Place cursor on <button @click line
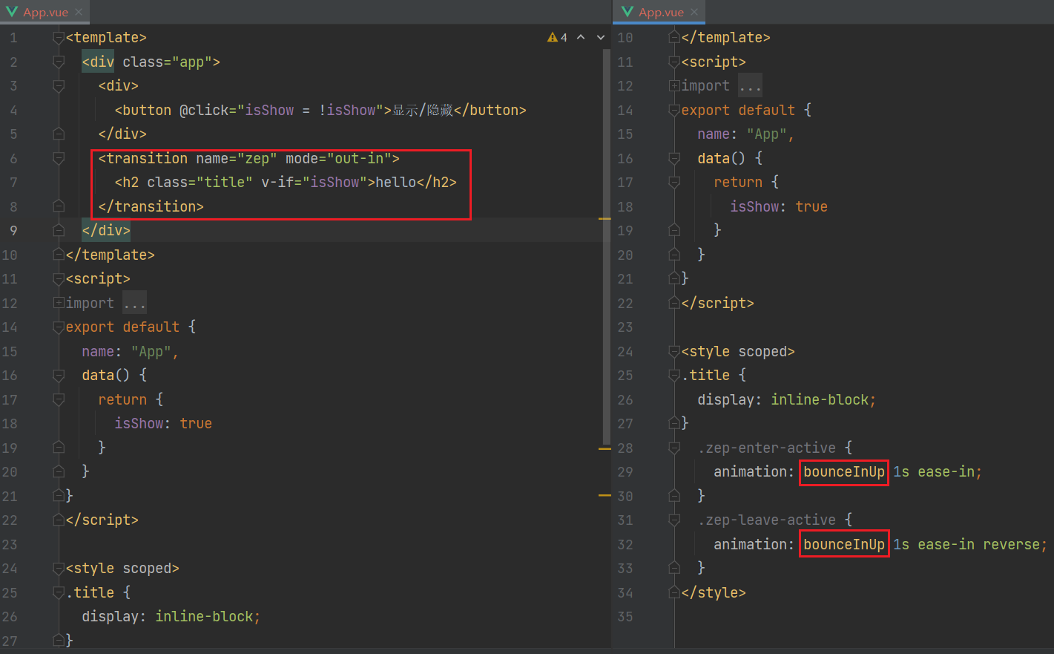 320,110
